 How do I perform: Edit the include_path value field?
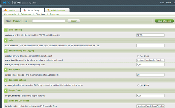(150, 106)
